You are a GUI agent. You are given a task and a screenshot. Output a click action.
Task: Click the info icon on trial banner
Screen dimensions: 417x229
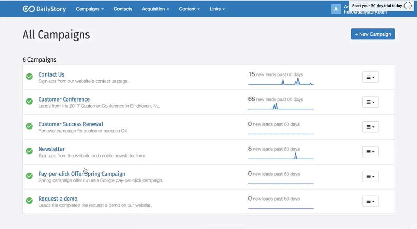(x=408, y=6)
